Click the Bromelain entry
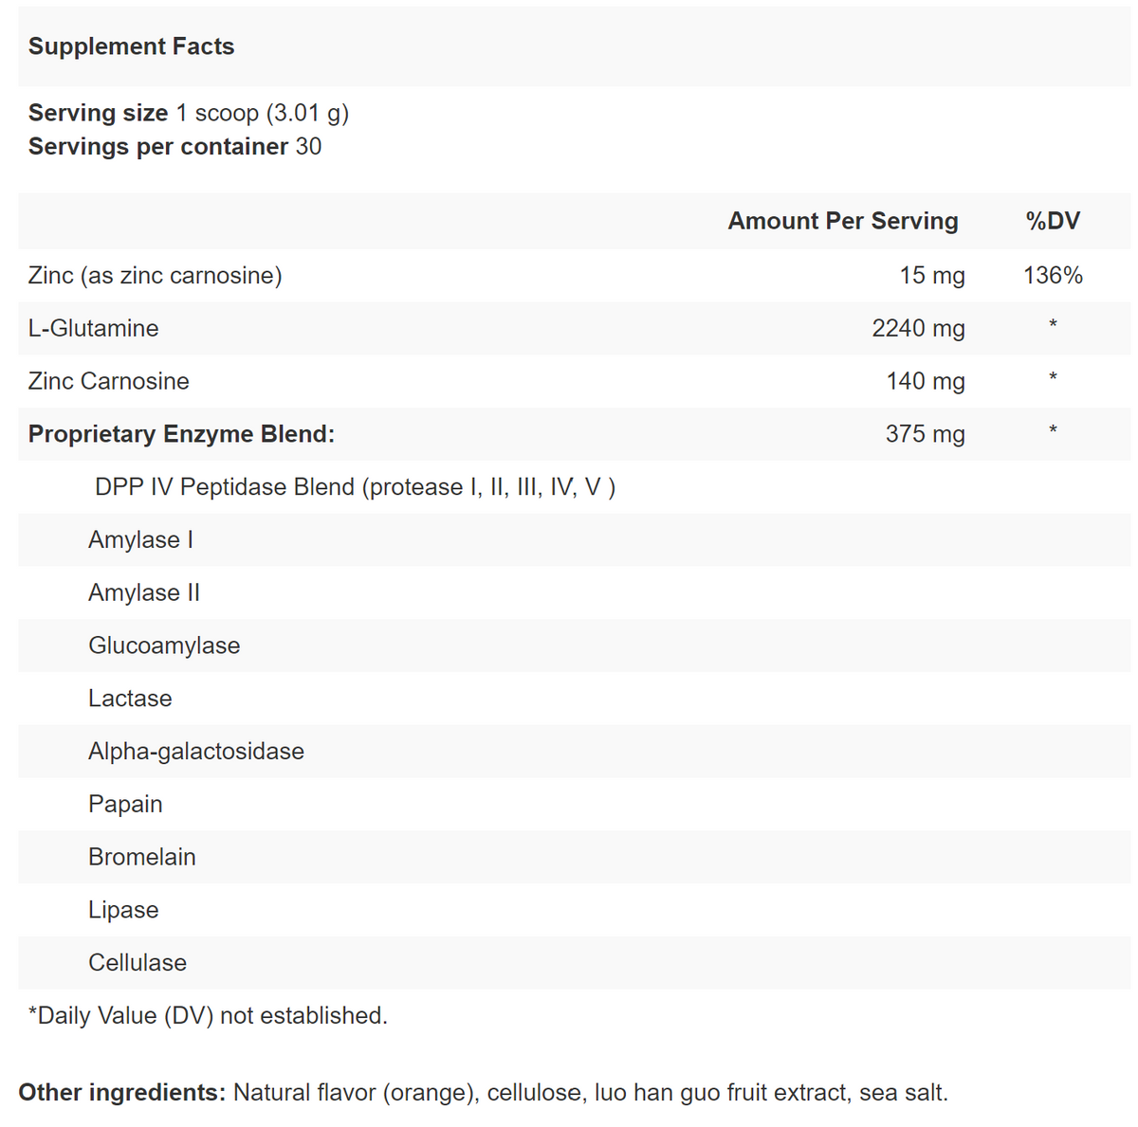1138x1127 pixels. pos(142,857)
